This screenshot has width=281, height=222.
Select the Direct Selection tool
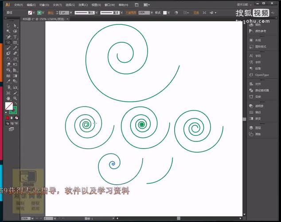click(x=15, y=25)
